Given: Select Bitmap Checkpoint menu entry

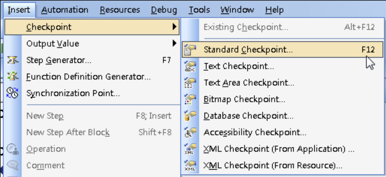Looking at the screenshot, I should tap(244, 99).
